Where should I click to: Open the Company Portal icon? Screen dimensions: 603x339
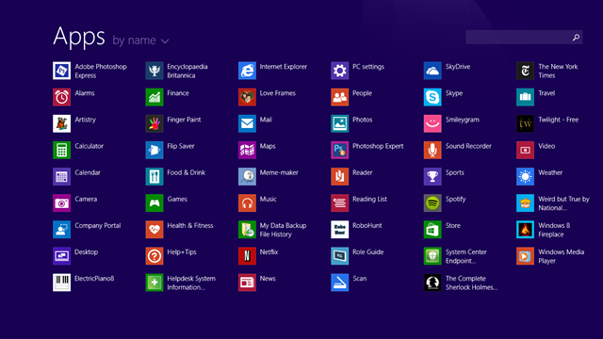[x=61, y=230]
